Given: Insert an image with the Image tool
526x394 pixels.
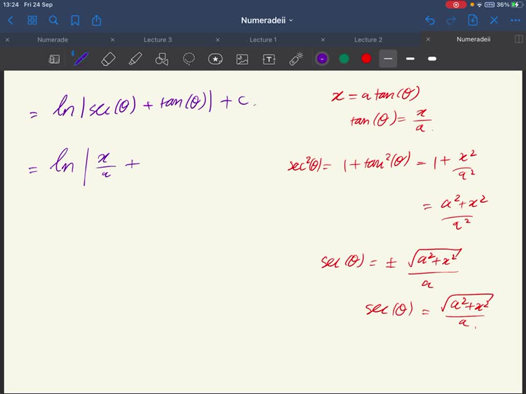Looking at the screenshot, I should click(242, 58).
